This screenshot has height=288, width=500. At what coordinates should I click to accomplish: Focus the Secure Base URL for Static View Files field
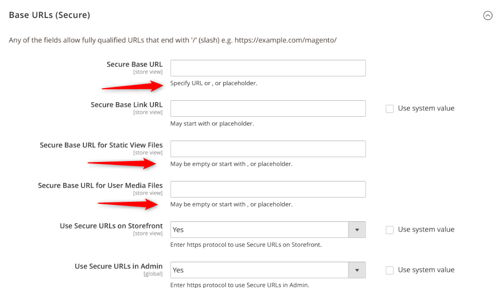point(268,149)
